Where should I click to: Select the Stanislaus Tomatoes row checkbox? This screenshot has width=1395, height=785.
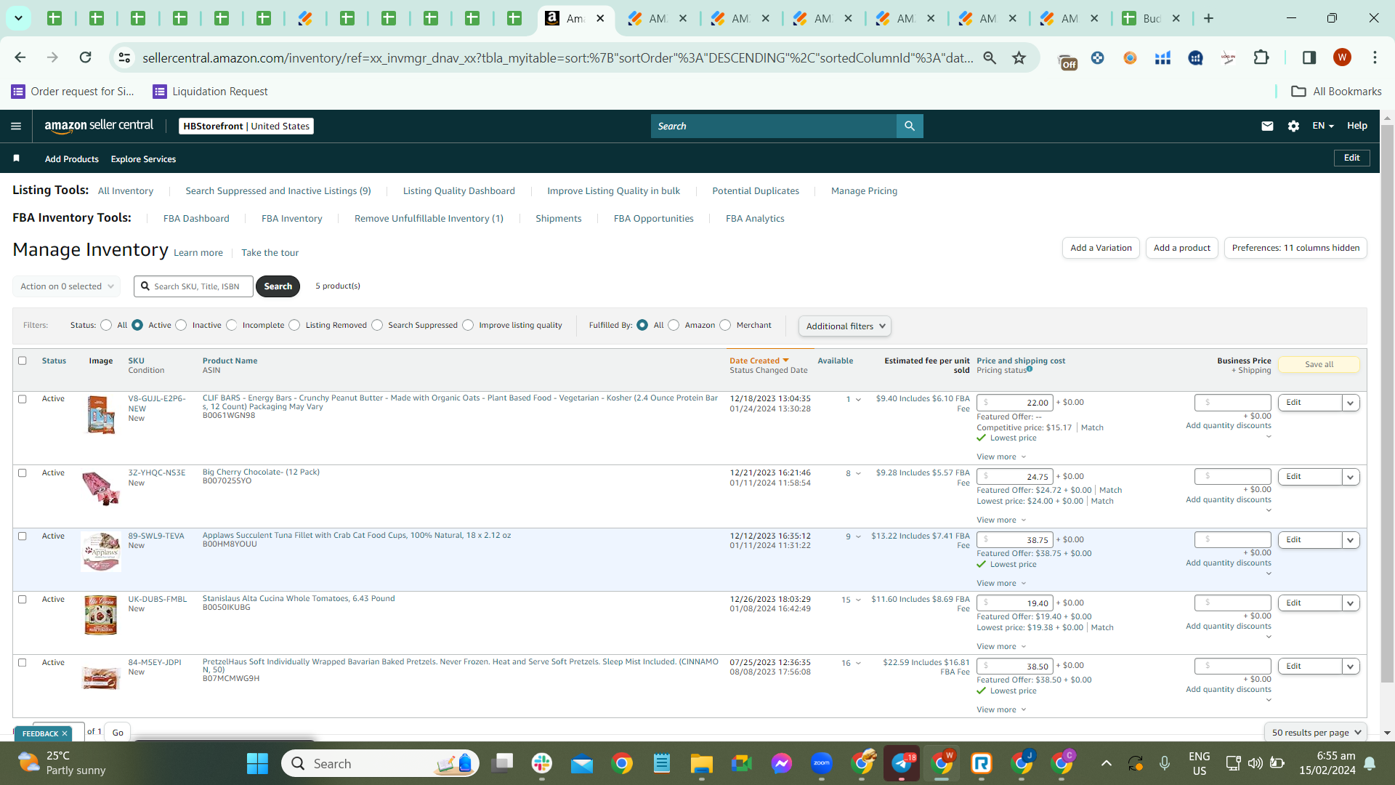coord(23,600)
